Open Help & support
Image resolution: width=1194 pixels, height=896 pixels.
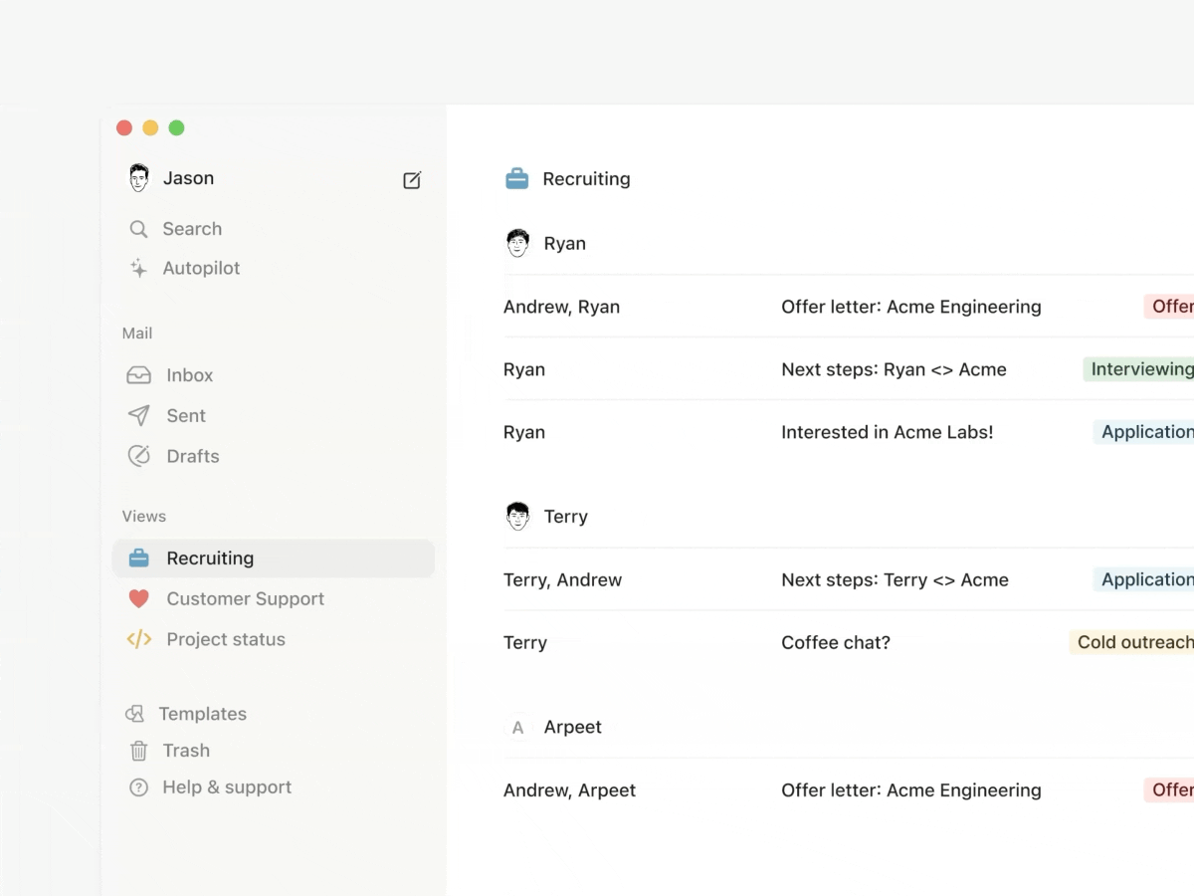[226, 786]
